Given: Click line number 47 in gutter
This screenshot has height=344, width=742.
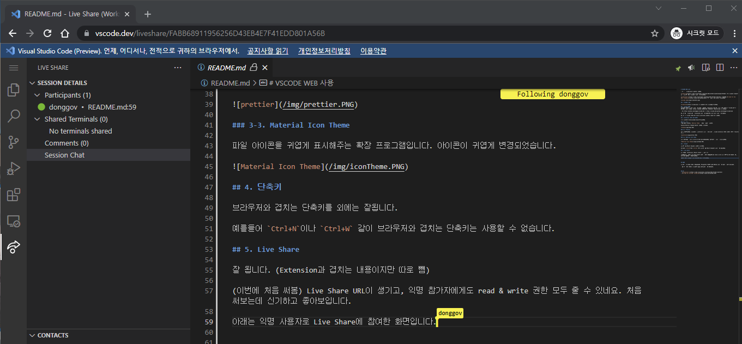Looking at the screenshot, I should 208,187.
